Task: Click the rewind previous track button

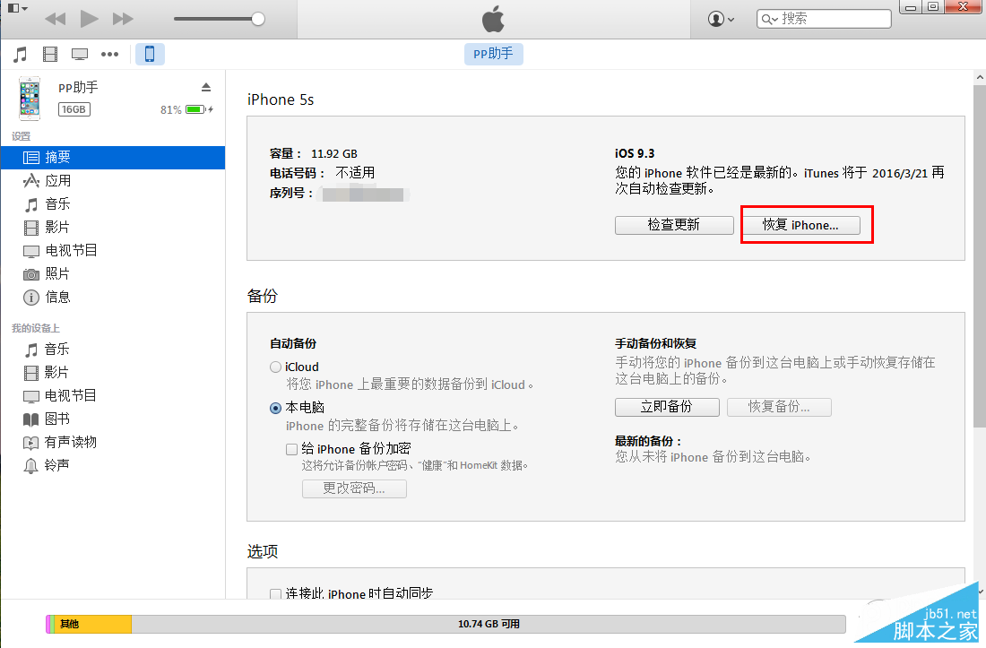Action: click(56, 19)
